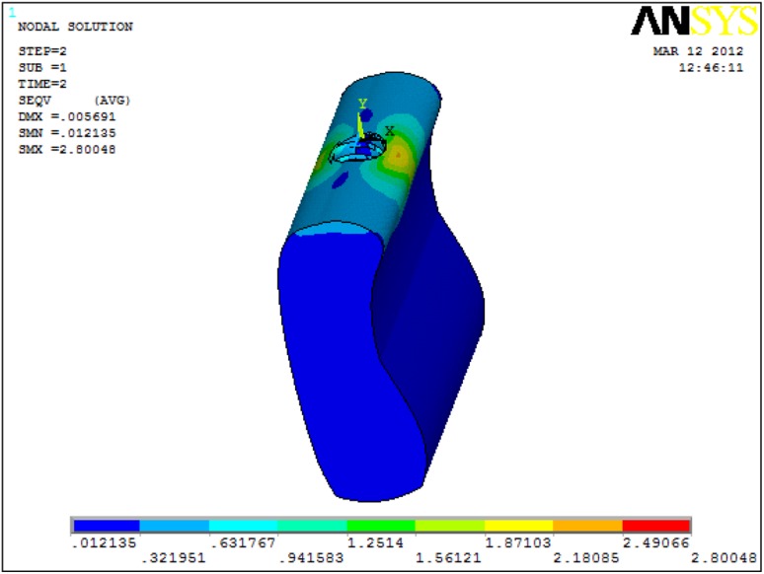Click the legend value .012135

(x=104, y=542)
